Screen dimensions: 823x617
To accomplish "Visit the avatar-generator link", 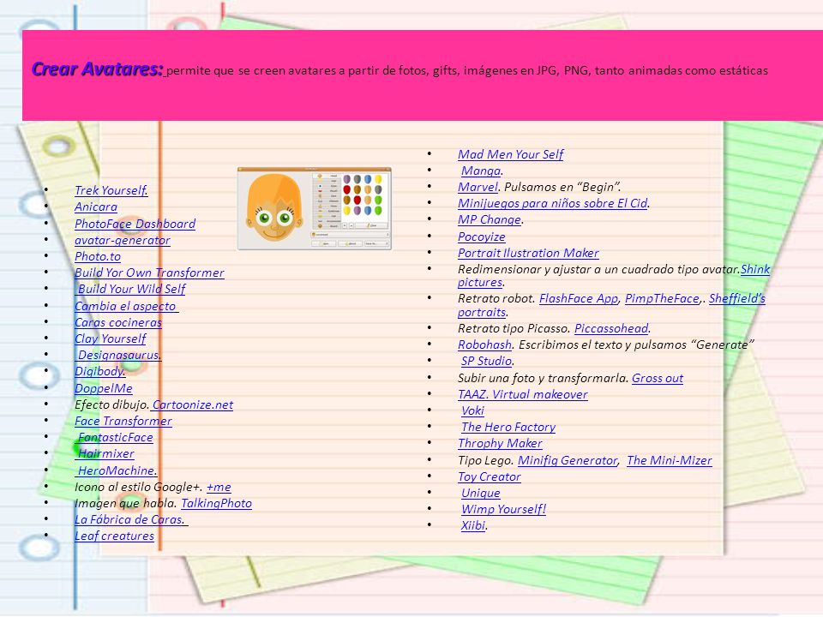I will click(x=123, y=240).
